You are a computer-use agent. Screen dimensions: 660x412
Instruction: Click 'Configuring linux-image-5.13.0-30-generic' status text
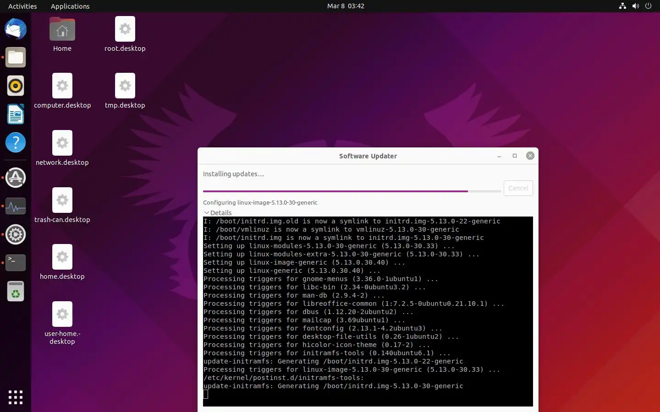click(x=260, y=202)
